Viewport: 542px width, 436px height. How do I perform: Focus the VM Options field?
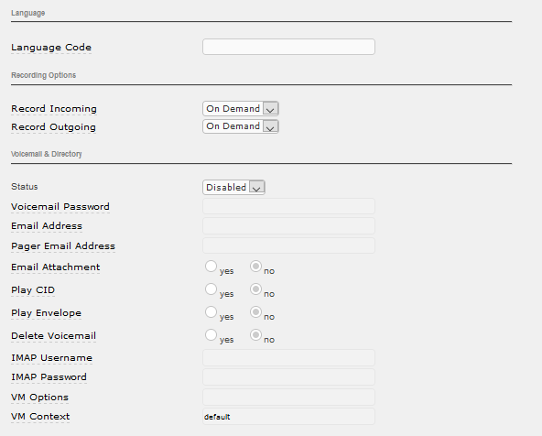pos(288,397)
